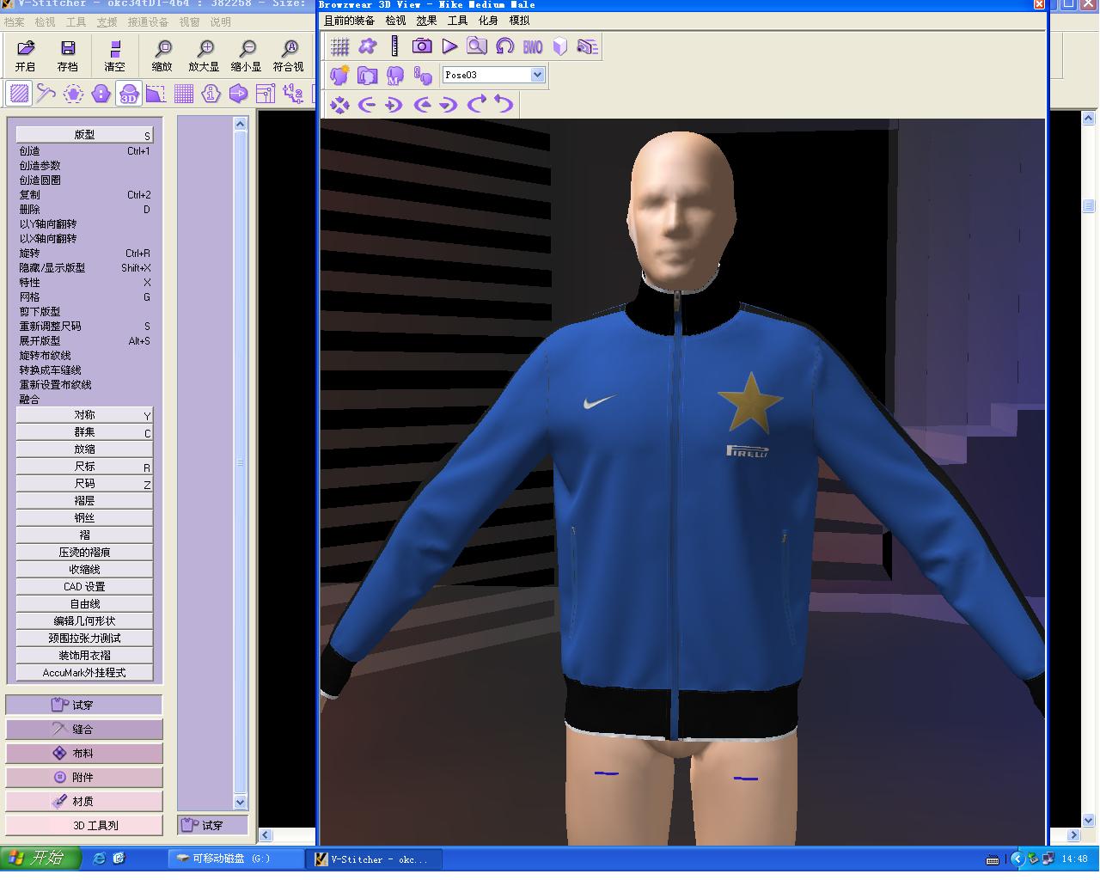This screenshot has height=880, width=1100.
Task: Open the 目前的装备 menu in 3D View
Action: [350, 21]
